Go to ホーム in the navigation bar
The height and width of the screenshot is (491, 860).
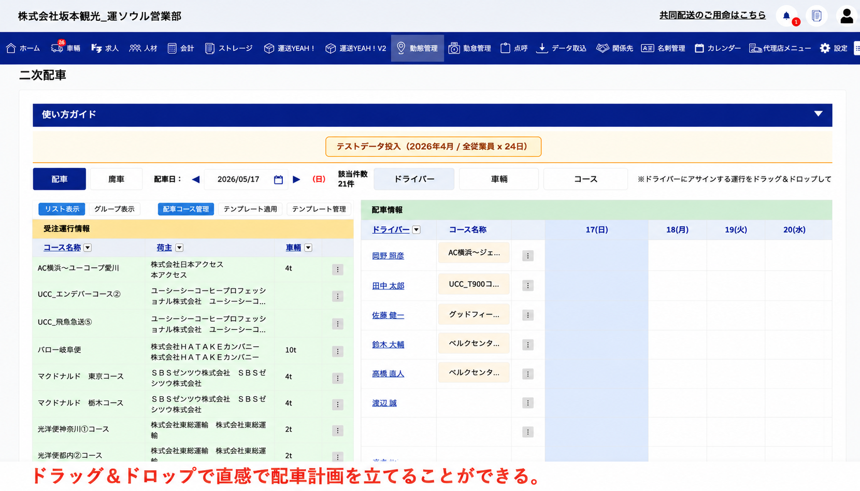coord(23,48)
